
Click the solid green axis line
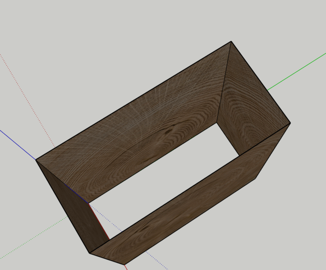point(297,72)
